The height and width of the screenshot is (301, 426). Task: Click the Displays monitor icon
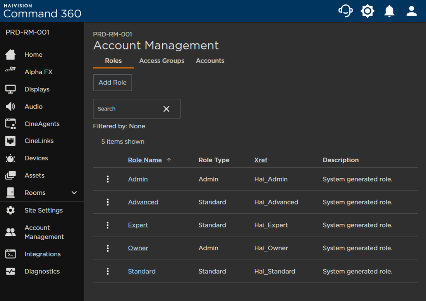(x=10, y=89)
